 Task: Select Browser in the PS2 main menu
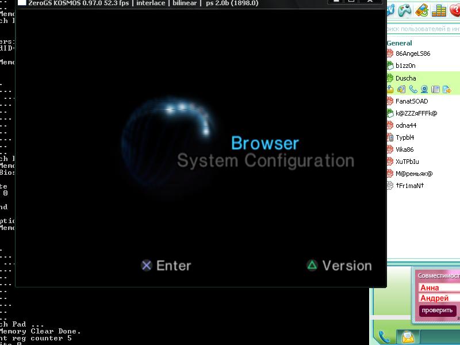265,143
